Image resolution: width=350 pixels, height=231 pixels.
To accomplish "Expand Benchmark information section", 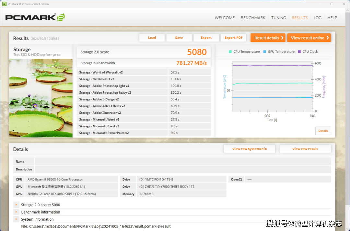I will [16, 212].
